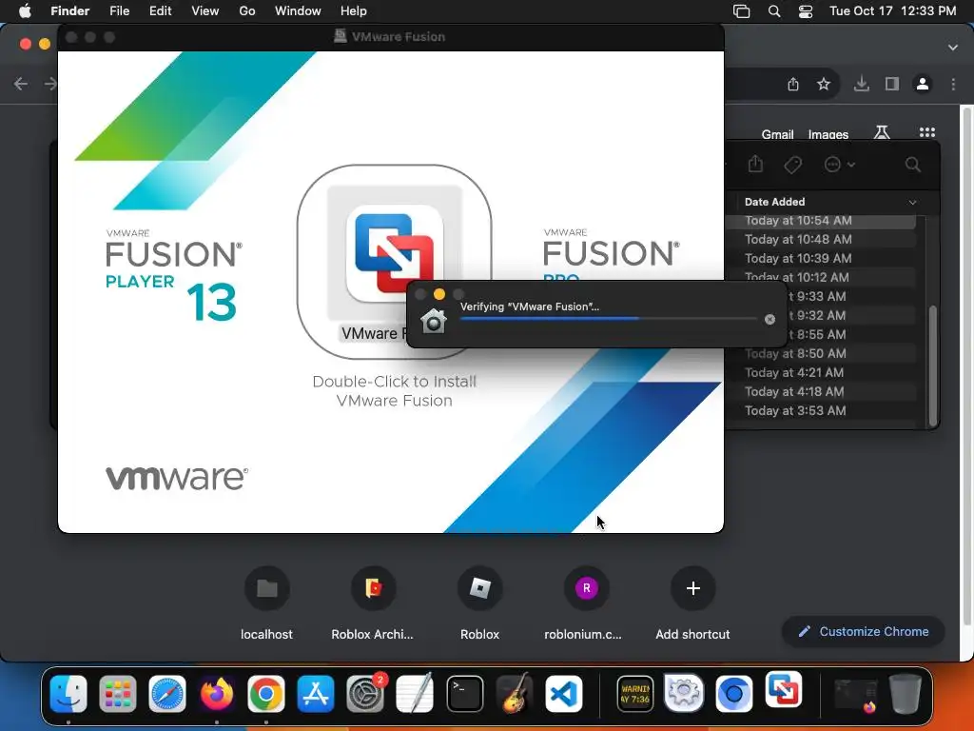Toggle Chrome's side panel
This screenshot has height=731, width=974.
point(892,84)
